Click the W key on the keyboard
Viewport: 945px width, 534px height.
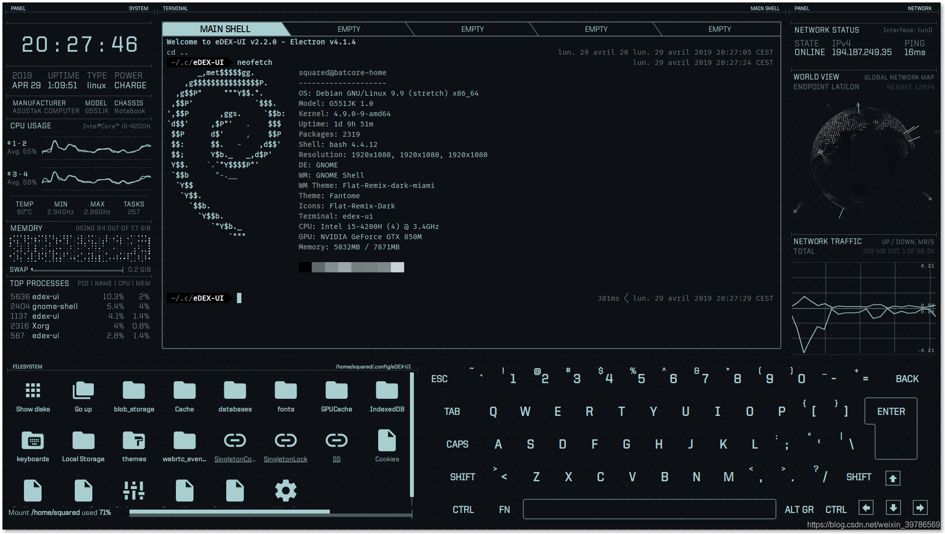click(x=525, y=411)
